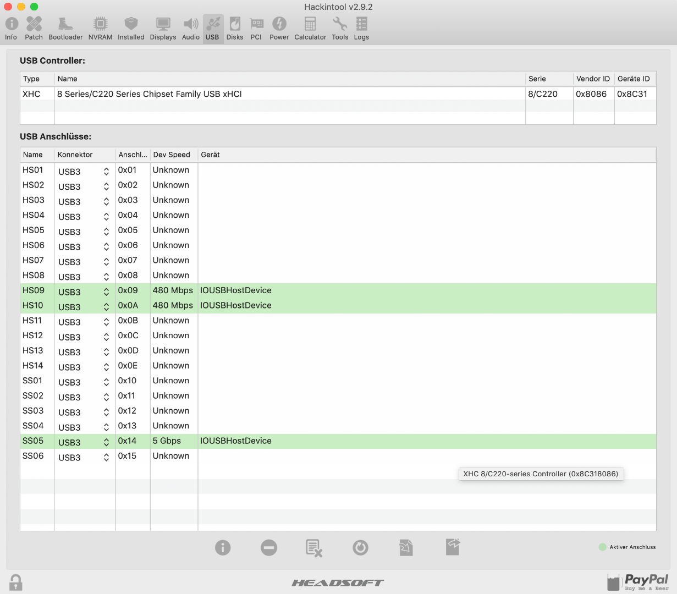Click the PayPal Buy me a Beer icon
The image size is (677, 594).
[x=638, y=581]
